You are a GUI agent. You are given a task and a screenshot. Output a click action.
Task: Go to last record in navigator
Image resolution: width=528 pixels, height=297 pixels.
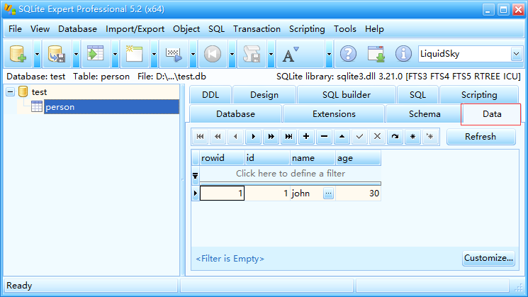click(288, 136)
